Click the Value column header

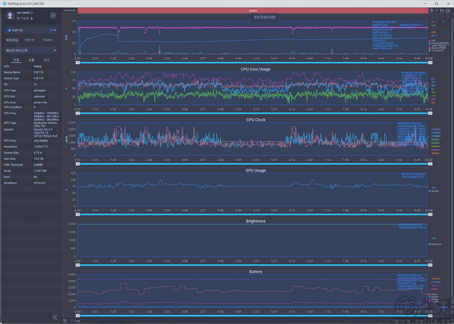(38, 66)
